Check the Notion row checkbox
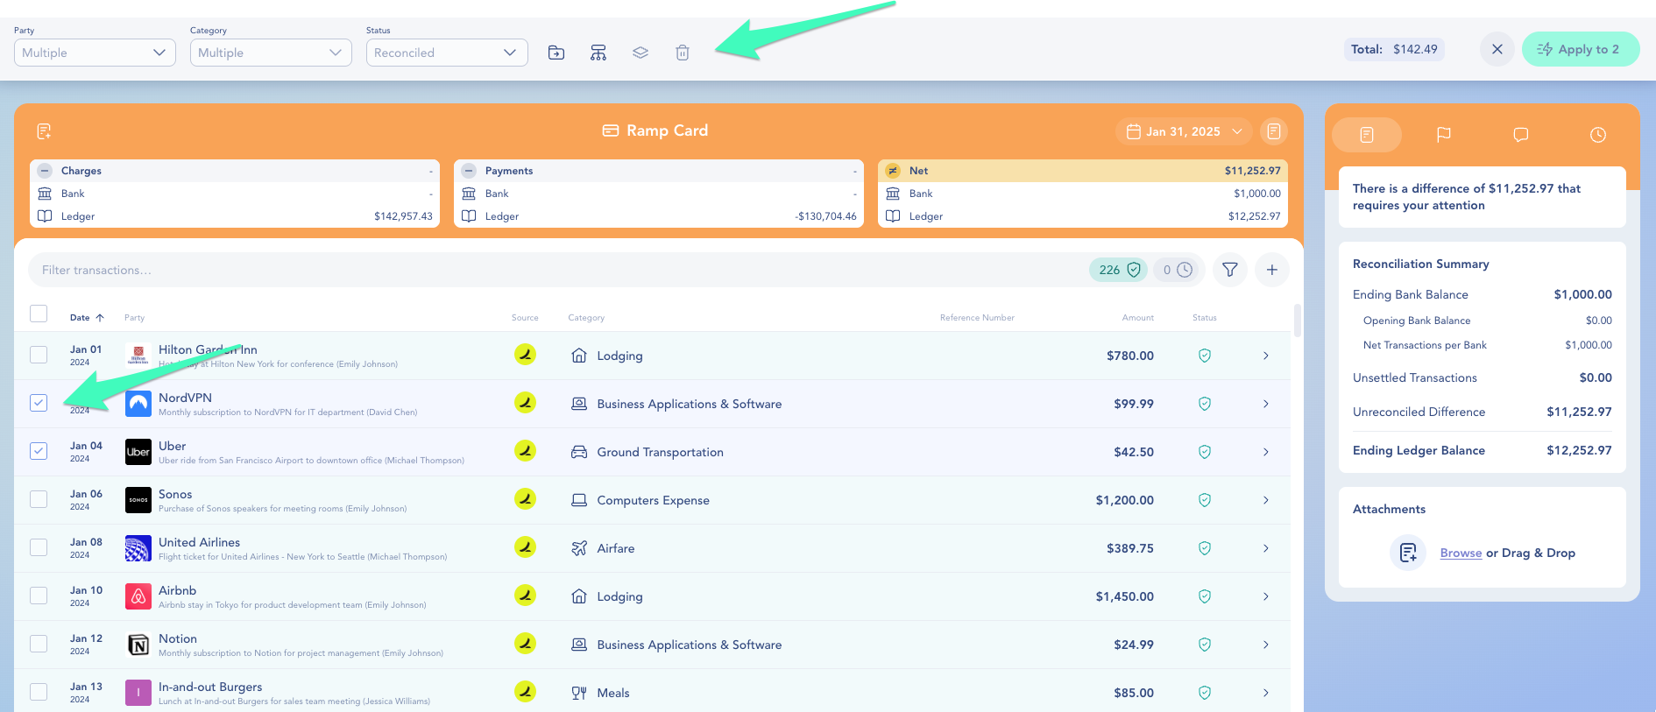The image size is (1656, 712). (39, 644)
